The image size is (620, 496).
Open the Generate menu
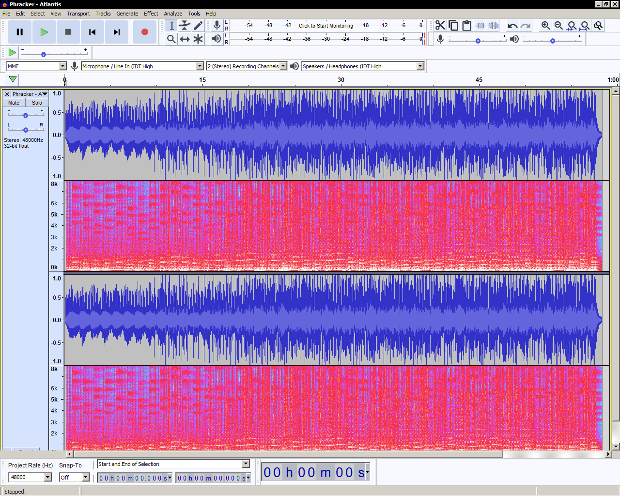127,14
